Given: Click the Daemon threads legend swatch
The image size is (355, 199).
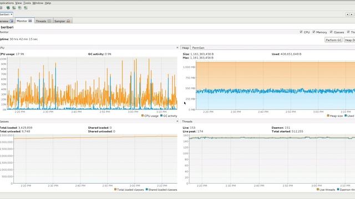Looking at the screenshot, I should click(338, 189).
